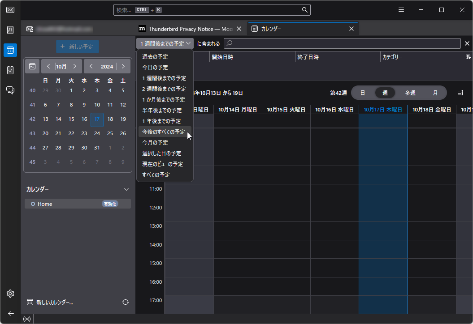The width and height of the screenshot is (473, 324).
Task: Click the search magnifier in global search
Action: [x=305, y=10]
